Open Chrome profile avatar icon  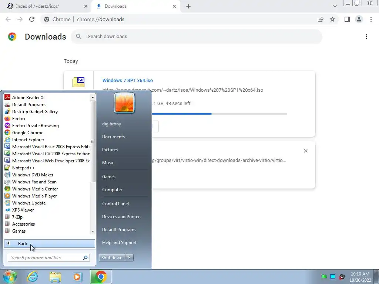coord(359,19)
